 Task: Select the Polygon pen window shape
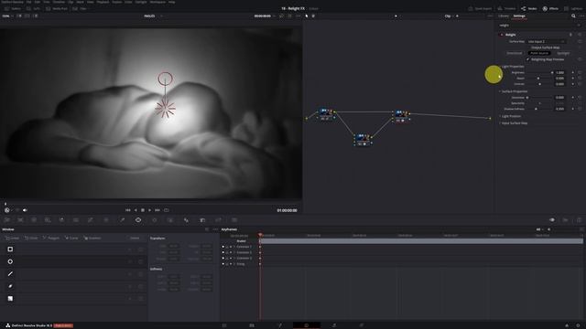coord(10,274)
